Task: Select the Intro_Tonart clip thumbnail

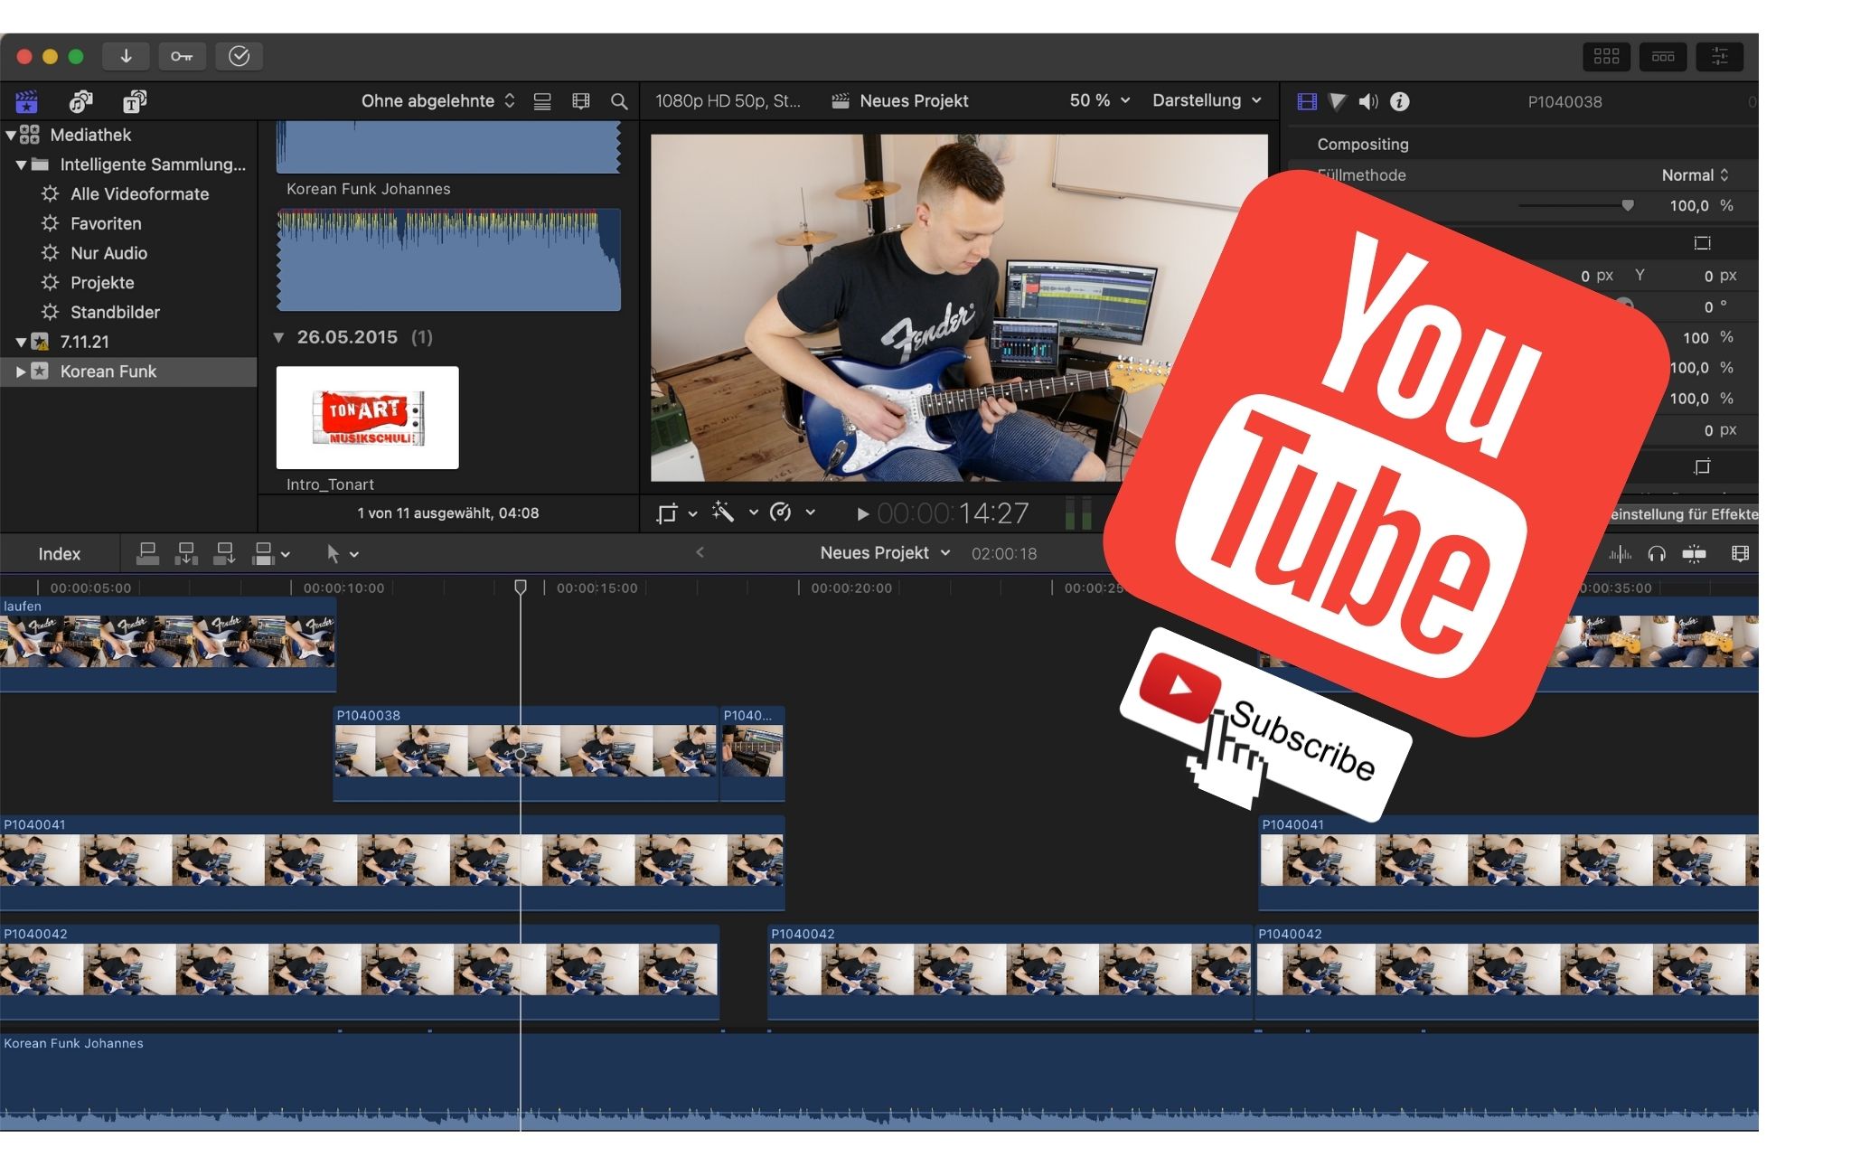Action: pyautogui.click(x=367, y=417)
